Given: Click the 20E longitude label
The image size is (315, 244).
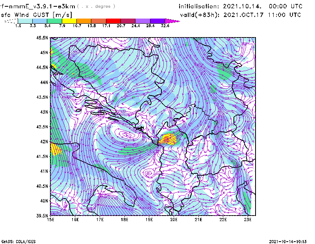Looking at the screenshot, I should click(174, 220).
